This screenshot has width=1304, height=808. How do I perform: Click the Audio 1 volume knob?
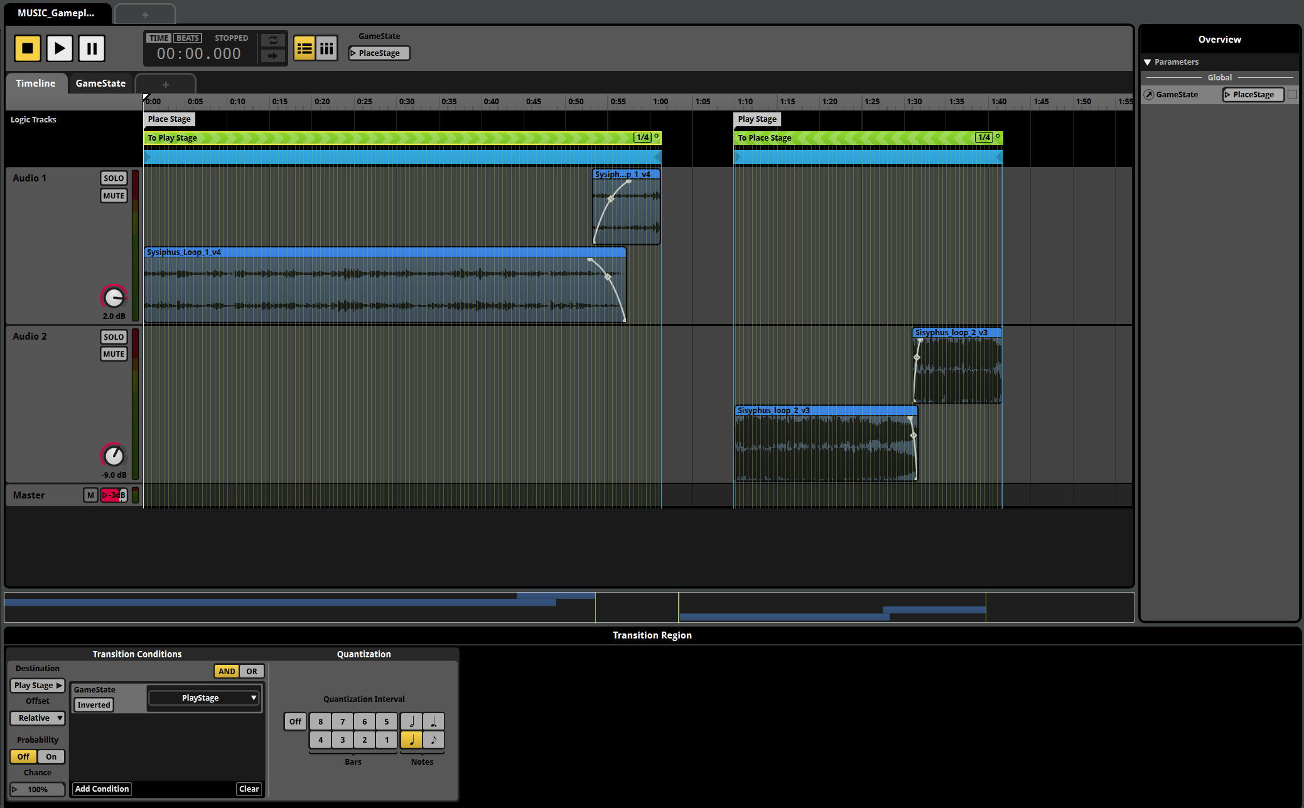[114, 297]
